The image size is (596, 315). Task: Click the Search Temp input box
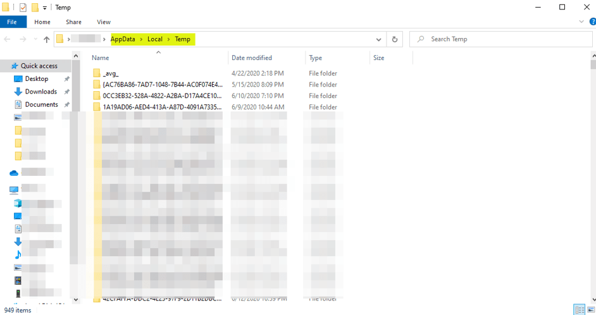pos(500,39)
